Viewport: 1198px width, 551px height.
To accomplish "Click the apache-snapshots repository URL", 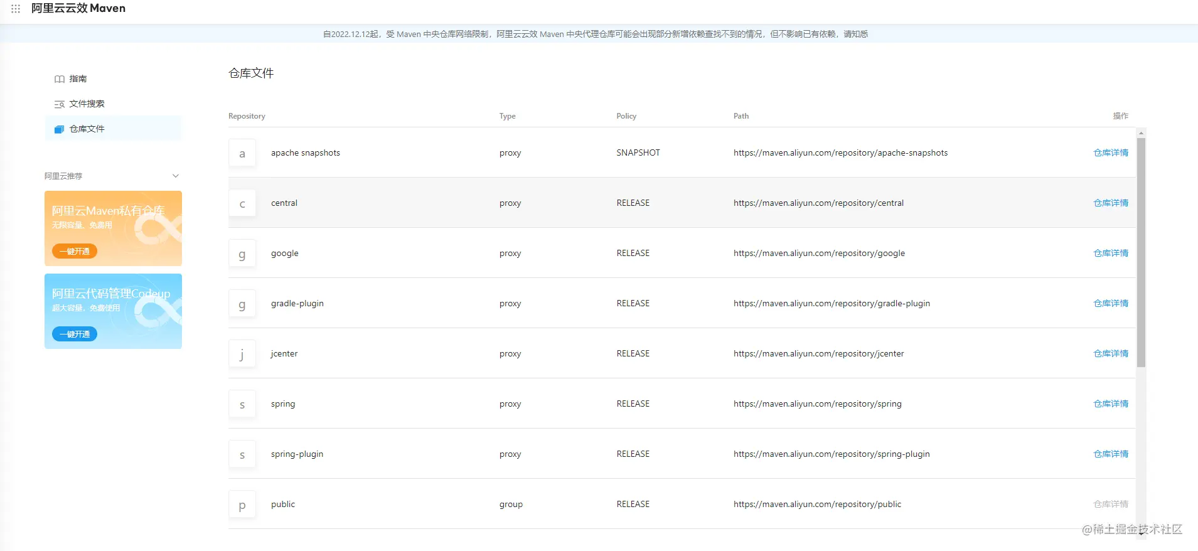I will pyautogui.click(x=840, y=152).
